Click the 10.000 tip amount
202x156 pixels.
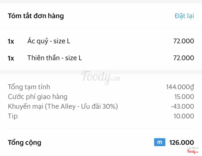(x=184, y=116)
